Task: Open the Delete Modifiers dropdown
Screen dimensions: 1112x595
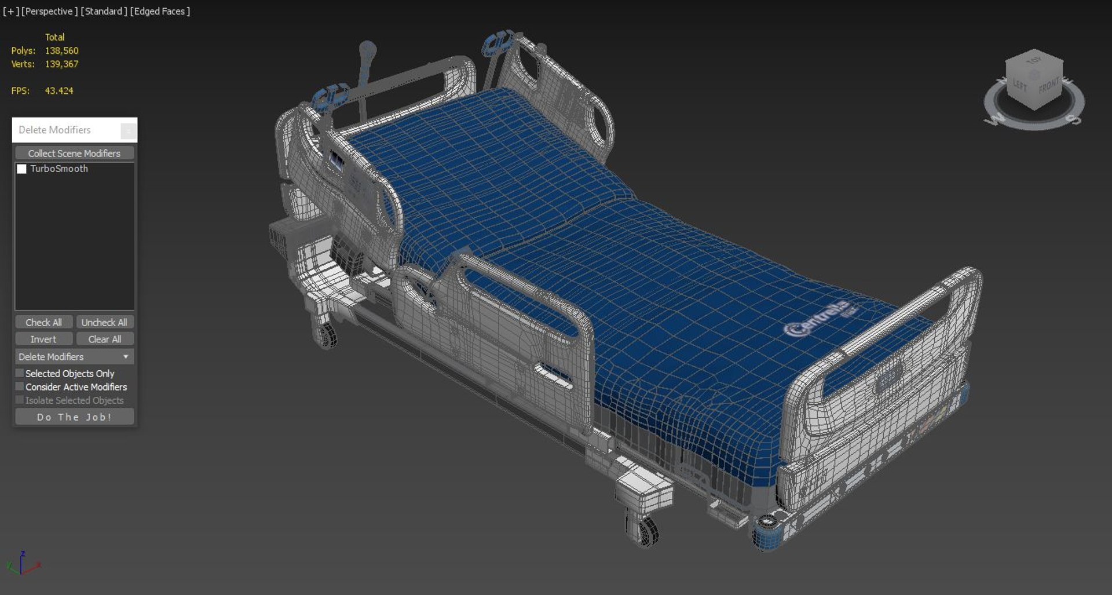Action: point(74,356)
